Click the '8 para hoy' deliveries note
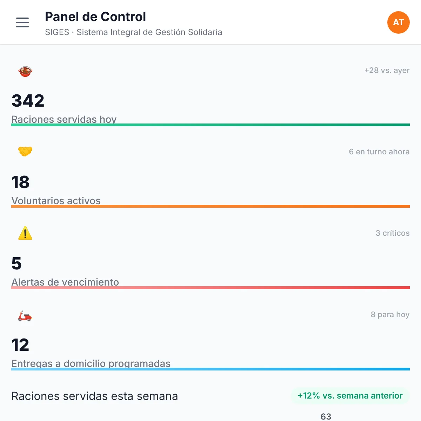This screenshot has height=421, width=421. [x=390, y=314]
